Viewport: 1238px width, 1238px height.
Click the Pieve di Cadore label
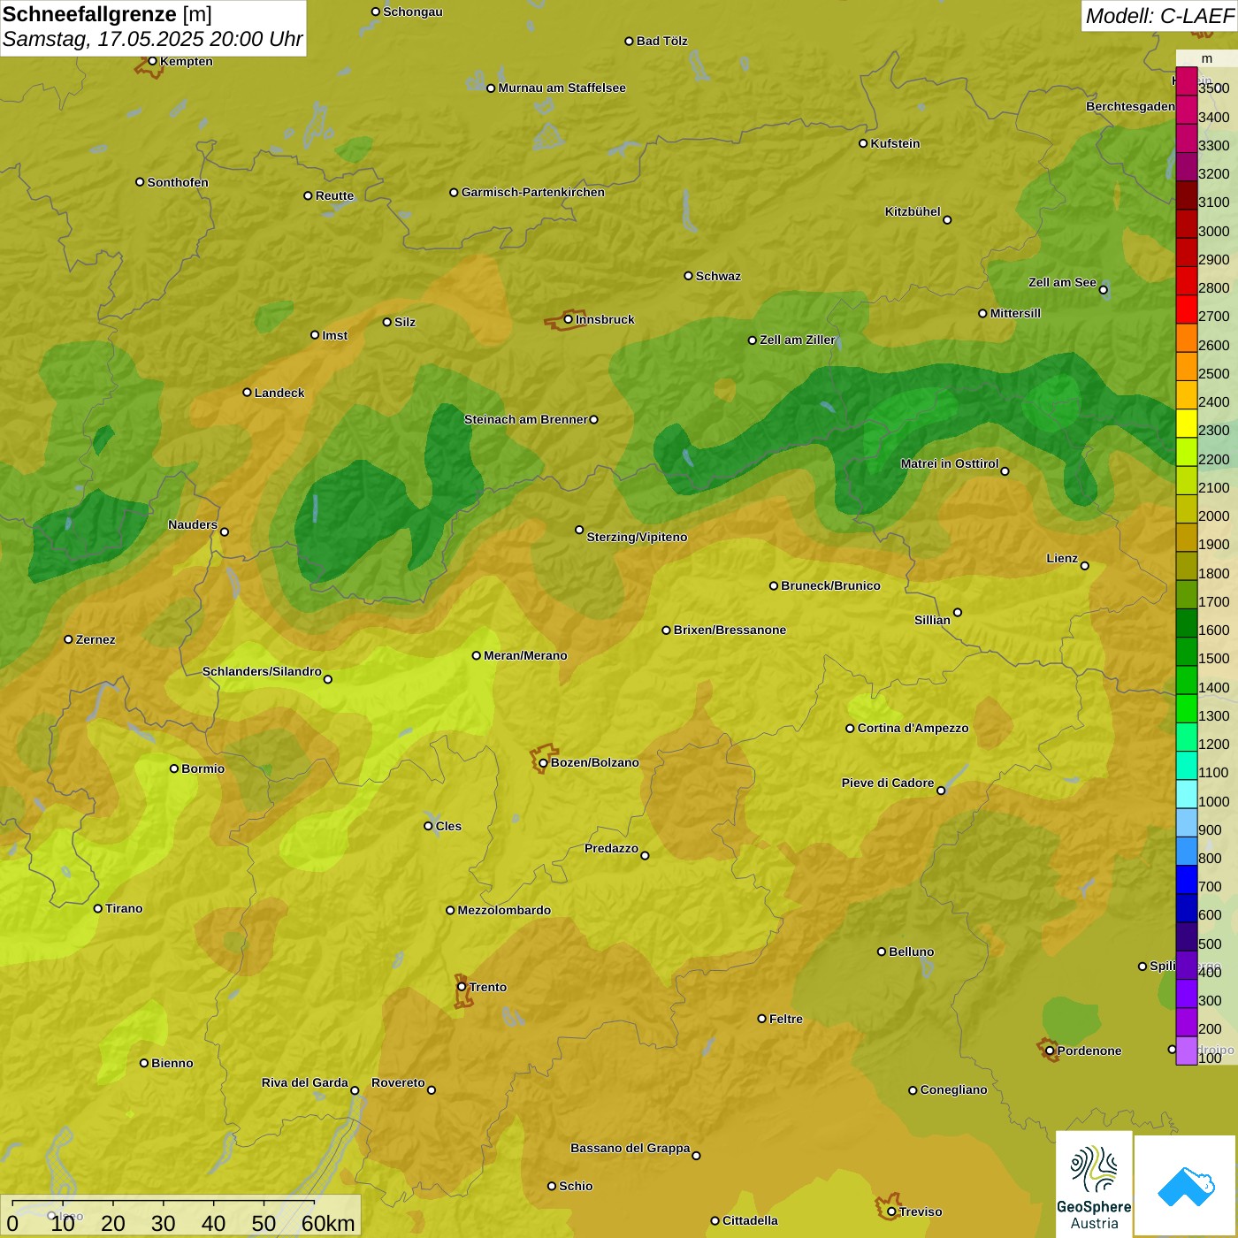coord(888,783)
